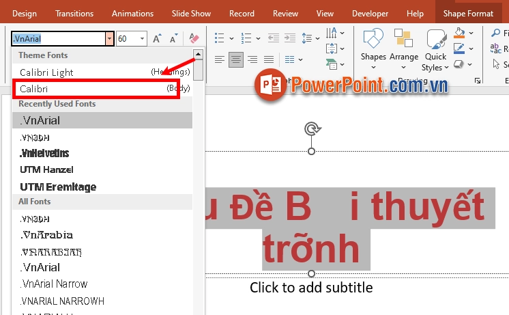Increase list indent level

click(290, 38)
